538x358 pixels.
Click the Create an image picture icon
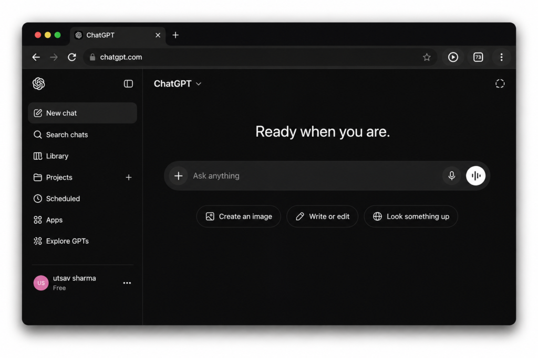pyautogui.click(x=210, y=216)
